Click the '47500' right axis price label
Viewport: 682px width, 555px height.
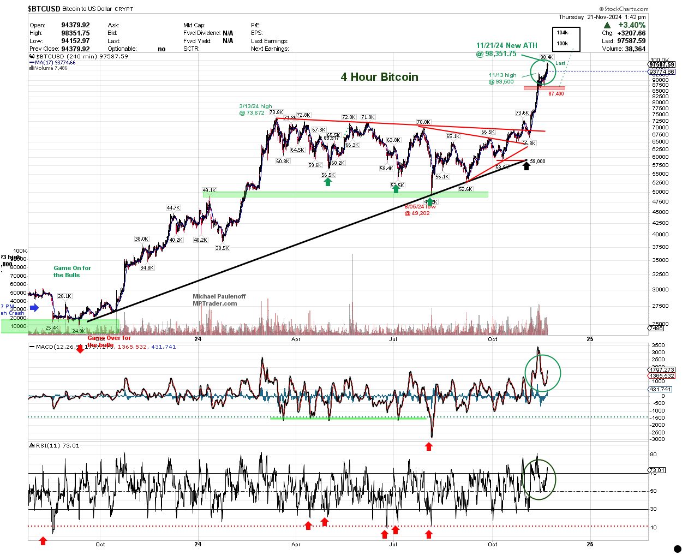(x=660, y=201)
